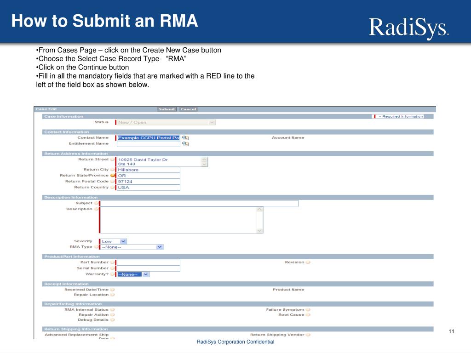
Task: Click help icon beside Return Street
Action: pos(112,159)
